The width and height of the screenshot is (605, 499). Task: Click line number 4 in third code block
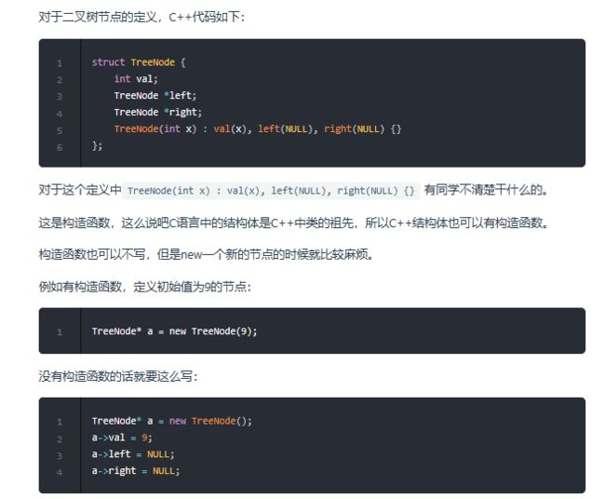coord(60,472)
